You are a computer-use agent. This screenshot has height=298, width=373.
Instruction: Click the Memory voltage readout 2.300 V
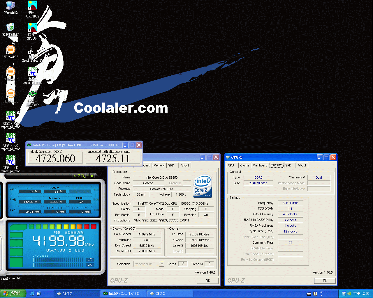coord(55,202)
